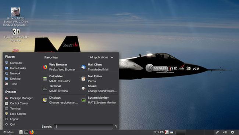Launch MATE System Monitor from Favorites
The height and width of the screenshot is (135, 239).
coord(99,100)
